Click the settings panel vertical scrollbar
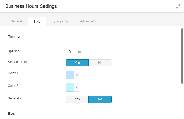184x119 pixels. coord(182,56)
